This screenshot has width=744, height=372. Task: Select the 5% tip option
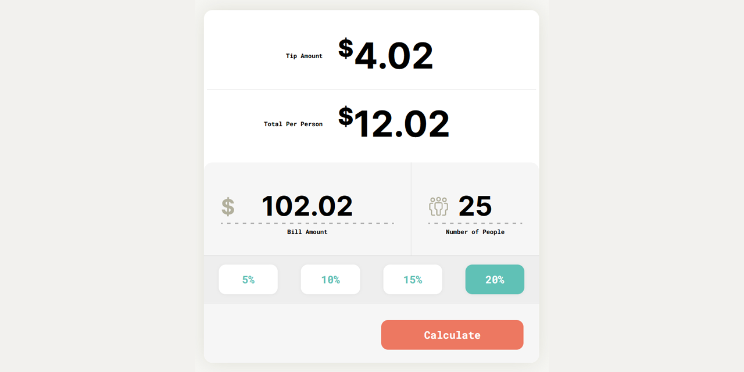click(x=248, y=280)
